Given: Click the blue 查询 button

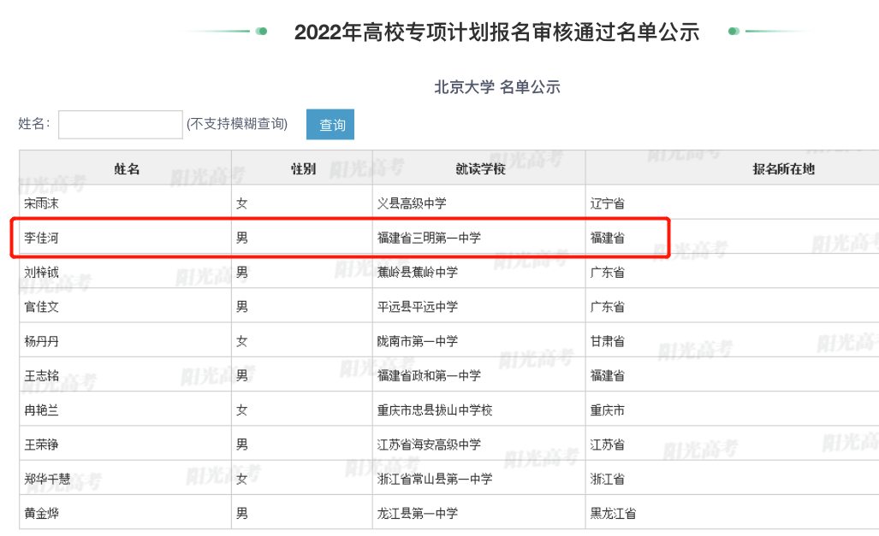Looking at the screenshot, I should (330, 124).
